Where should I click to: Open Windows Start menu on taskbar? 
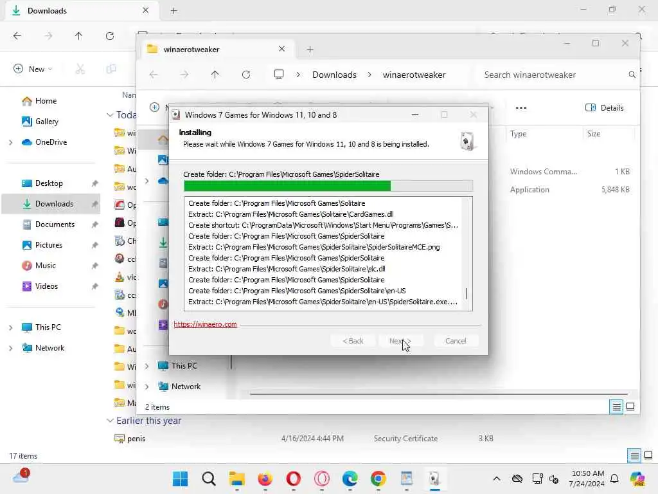coord(181,479)
